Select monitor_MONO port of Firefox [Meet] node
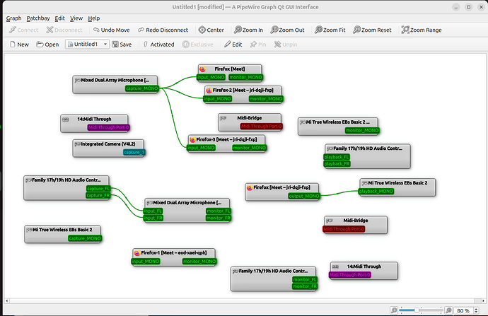This screenshot has width=488, height=316. coord(246,77)
